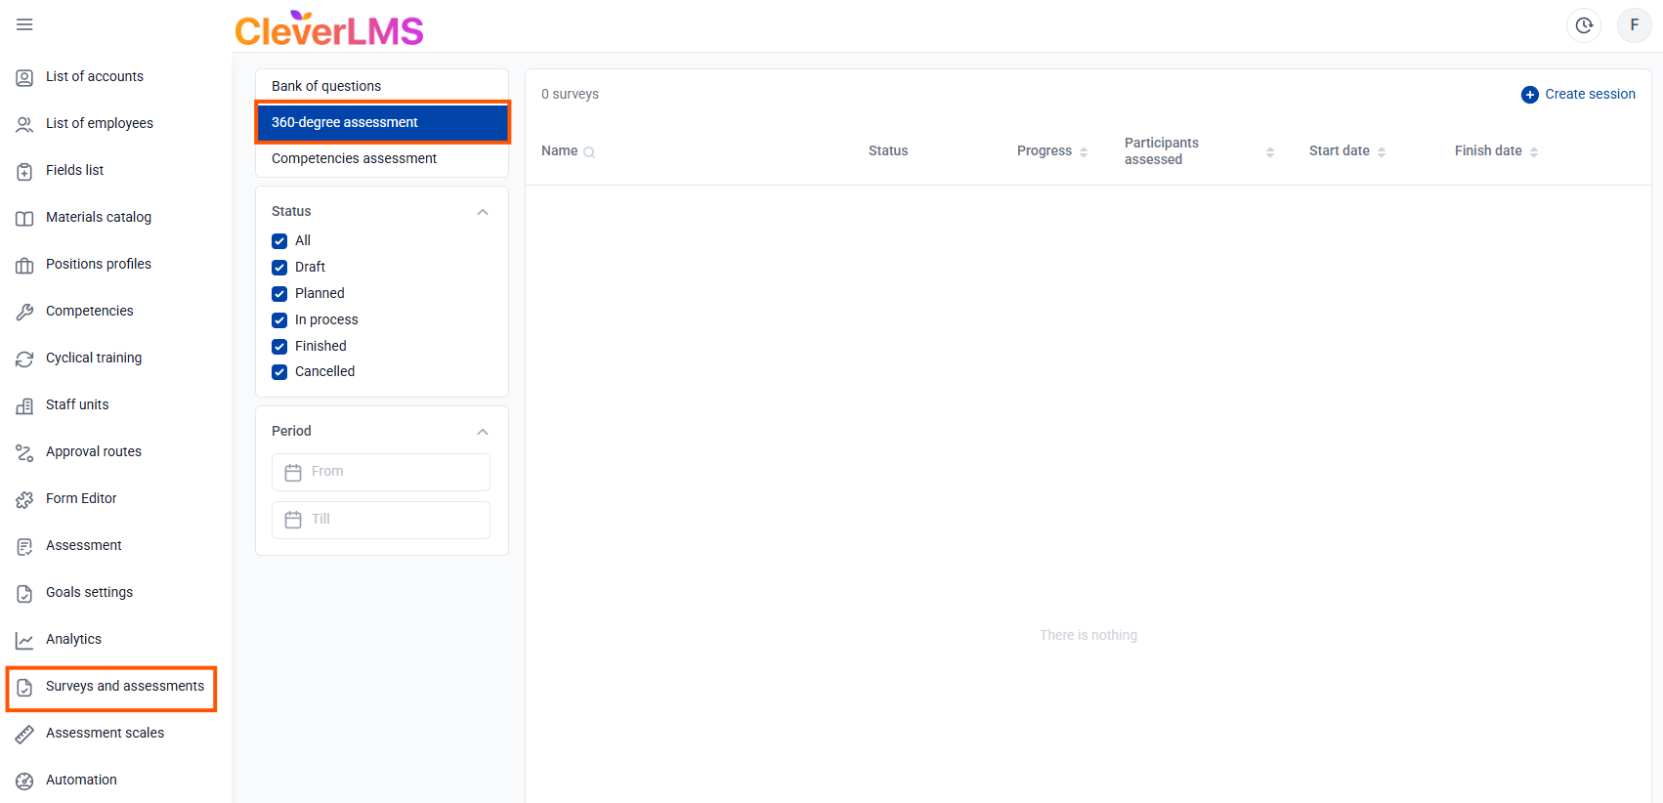Click the Create session link
1663x803 pixels.
(x=1590, y=94)
